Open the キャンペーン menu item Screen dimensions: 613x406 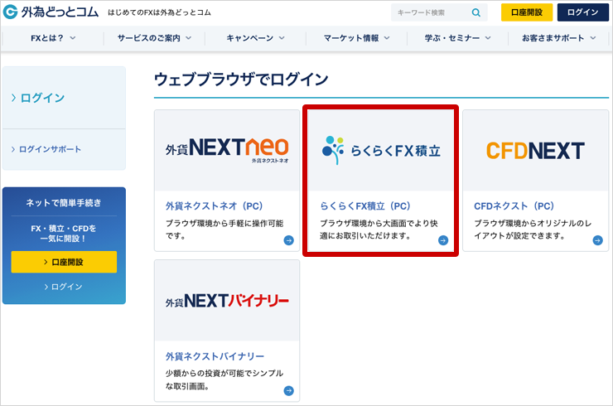pyautogui.click(x=256, y=38)
